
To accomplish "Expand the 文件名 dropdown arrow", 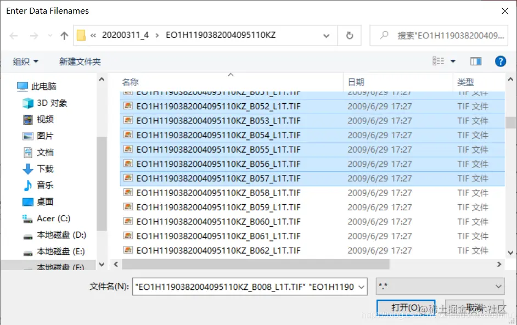I will coord(362,287).
